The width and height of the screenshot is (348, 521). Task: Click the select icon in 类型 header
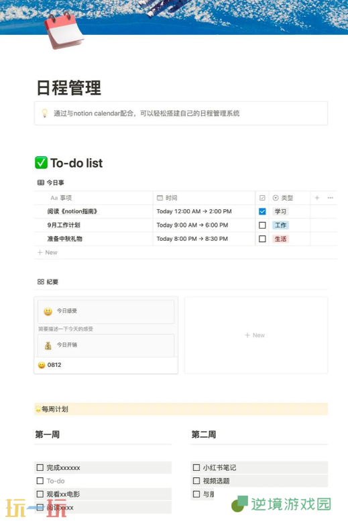point(276,198)
